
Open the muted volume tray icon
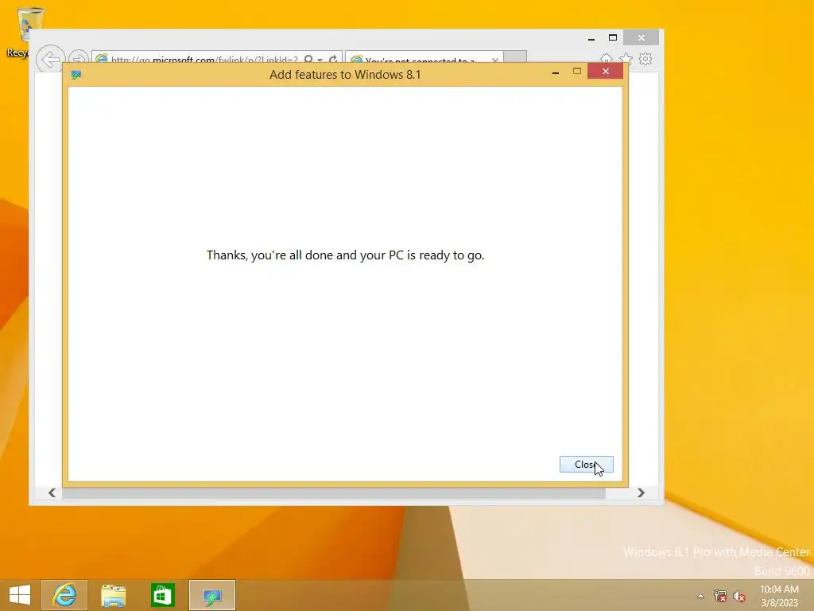tap(739, 596)
